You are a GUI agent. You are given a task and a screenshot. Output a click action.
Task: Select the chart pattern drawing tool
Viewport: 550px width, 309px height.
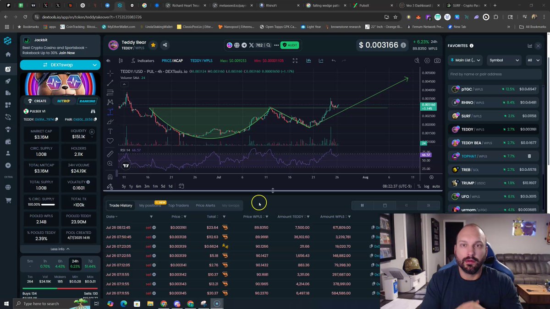[x=110, y=102]
